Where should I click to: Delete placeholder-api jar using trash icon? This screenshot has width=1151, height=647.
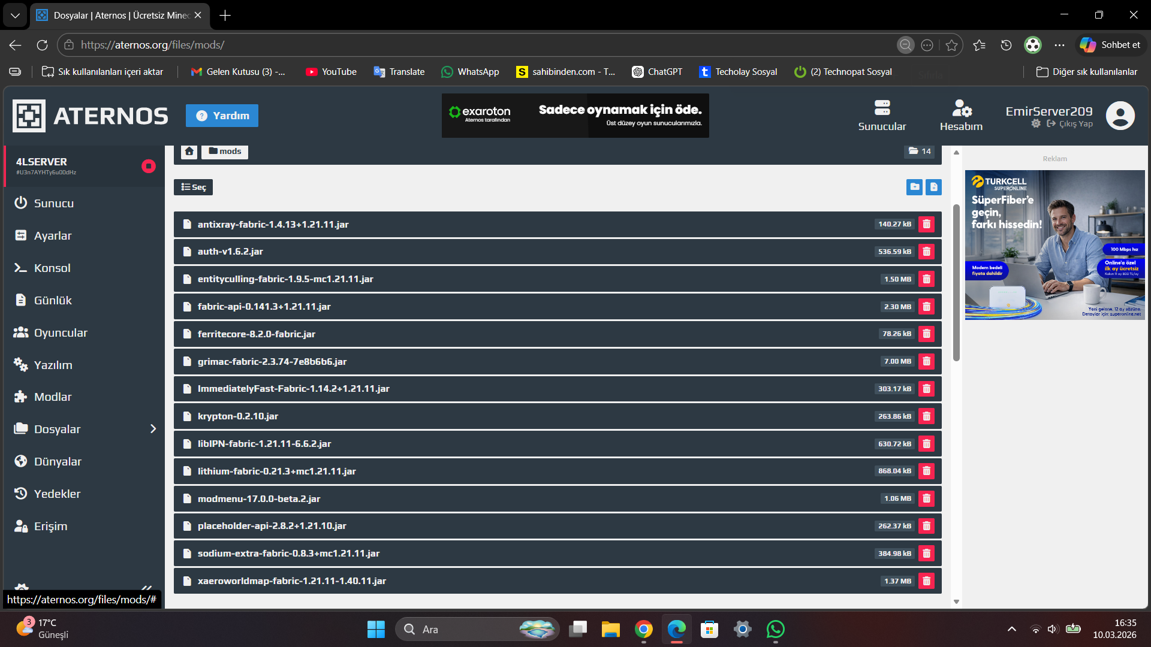tap(926, 526)
